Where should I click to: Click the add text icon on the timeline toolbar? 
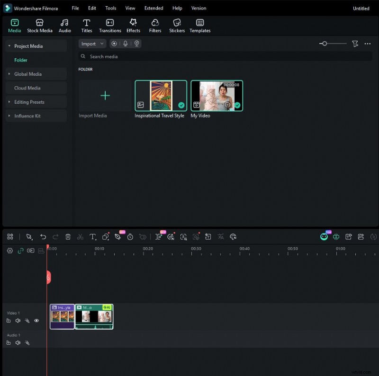pos(93,237)
